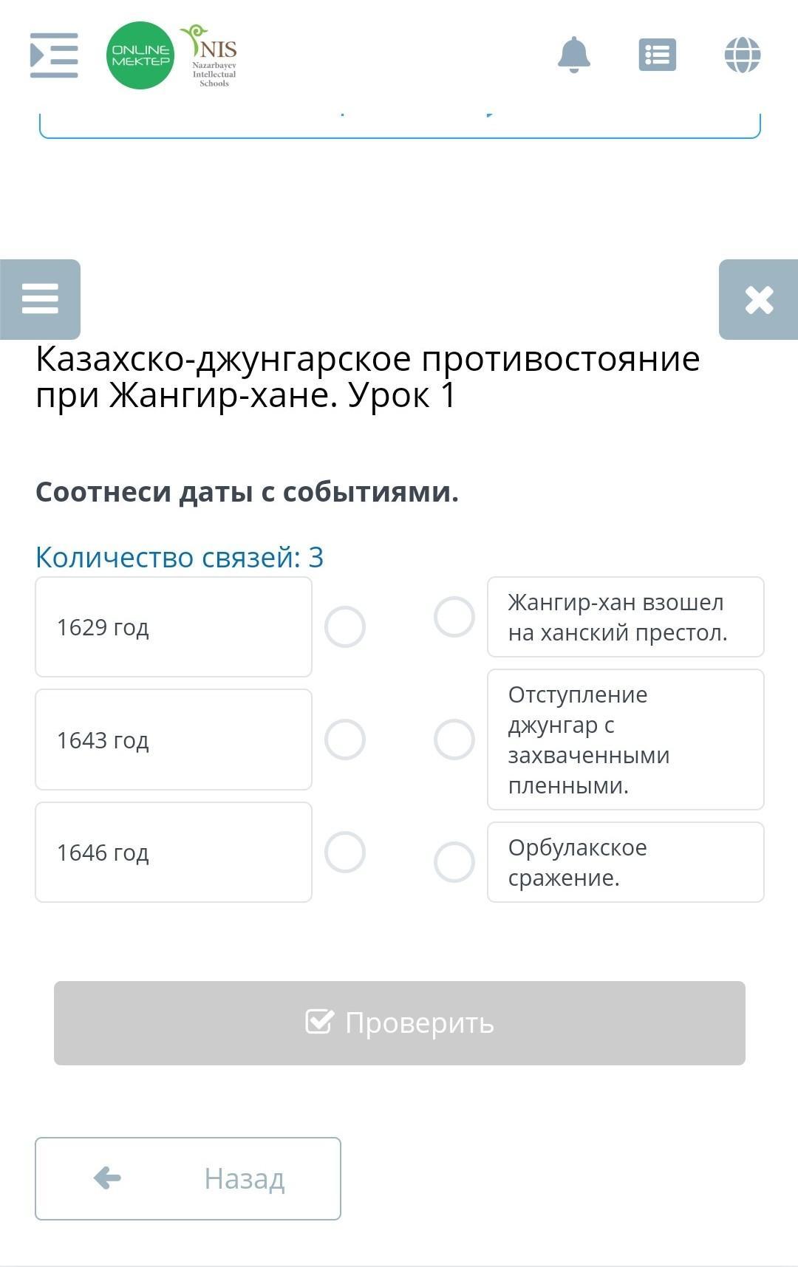Click the Online Mektep green logo

[140, 55]
